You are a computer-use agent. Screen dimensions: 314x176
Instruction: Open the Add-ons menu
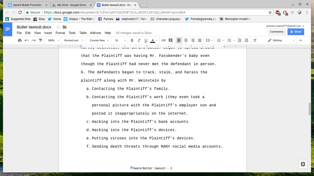[x=96, y=33]
